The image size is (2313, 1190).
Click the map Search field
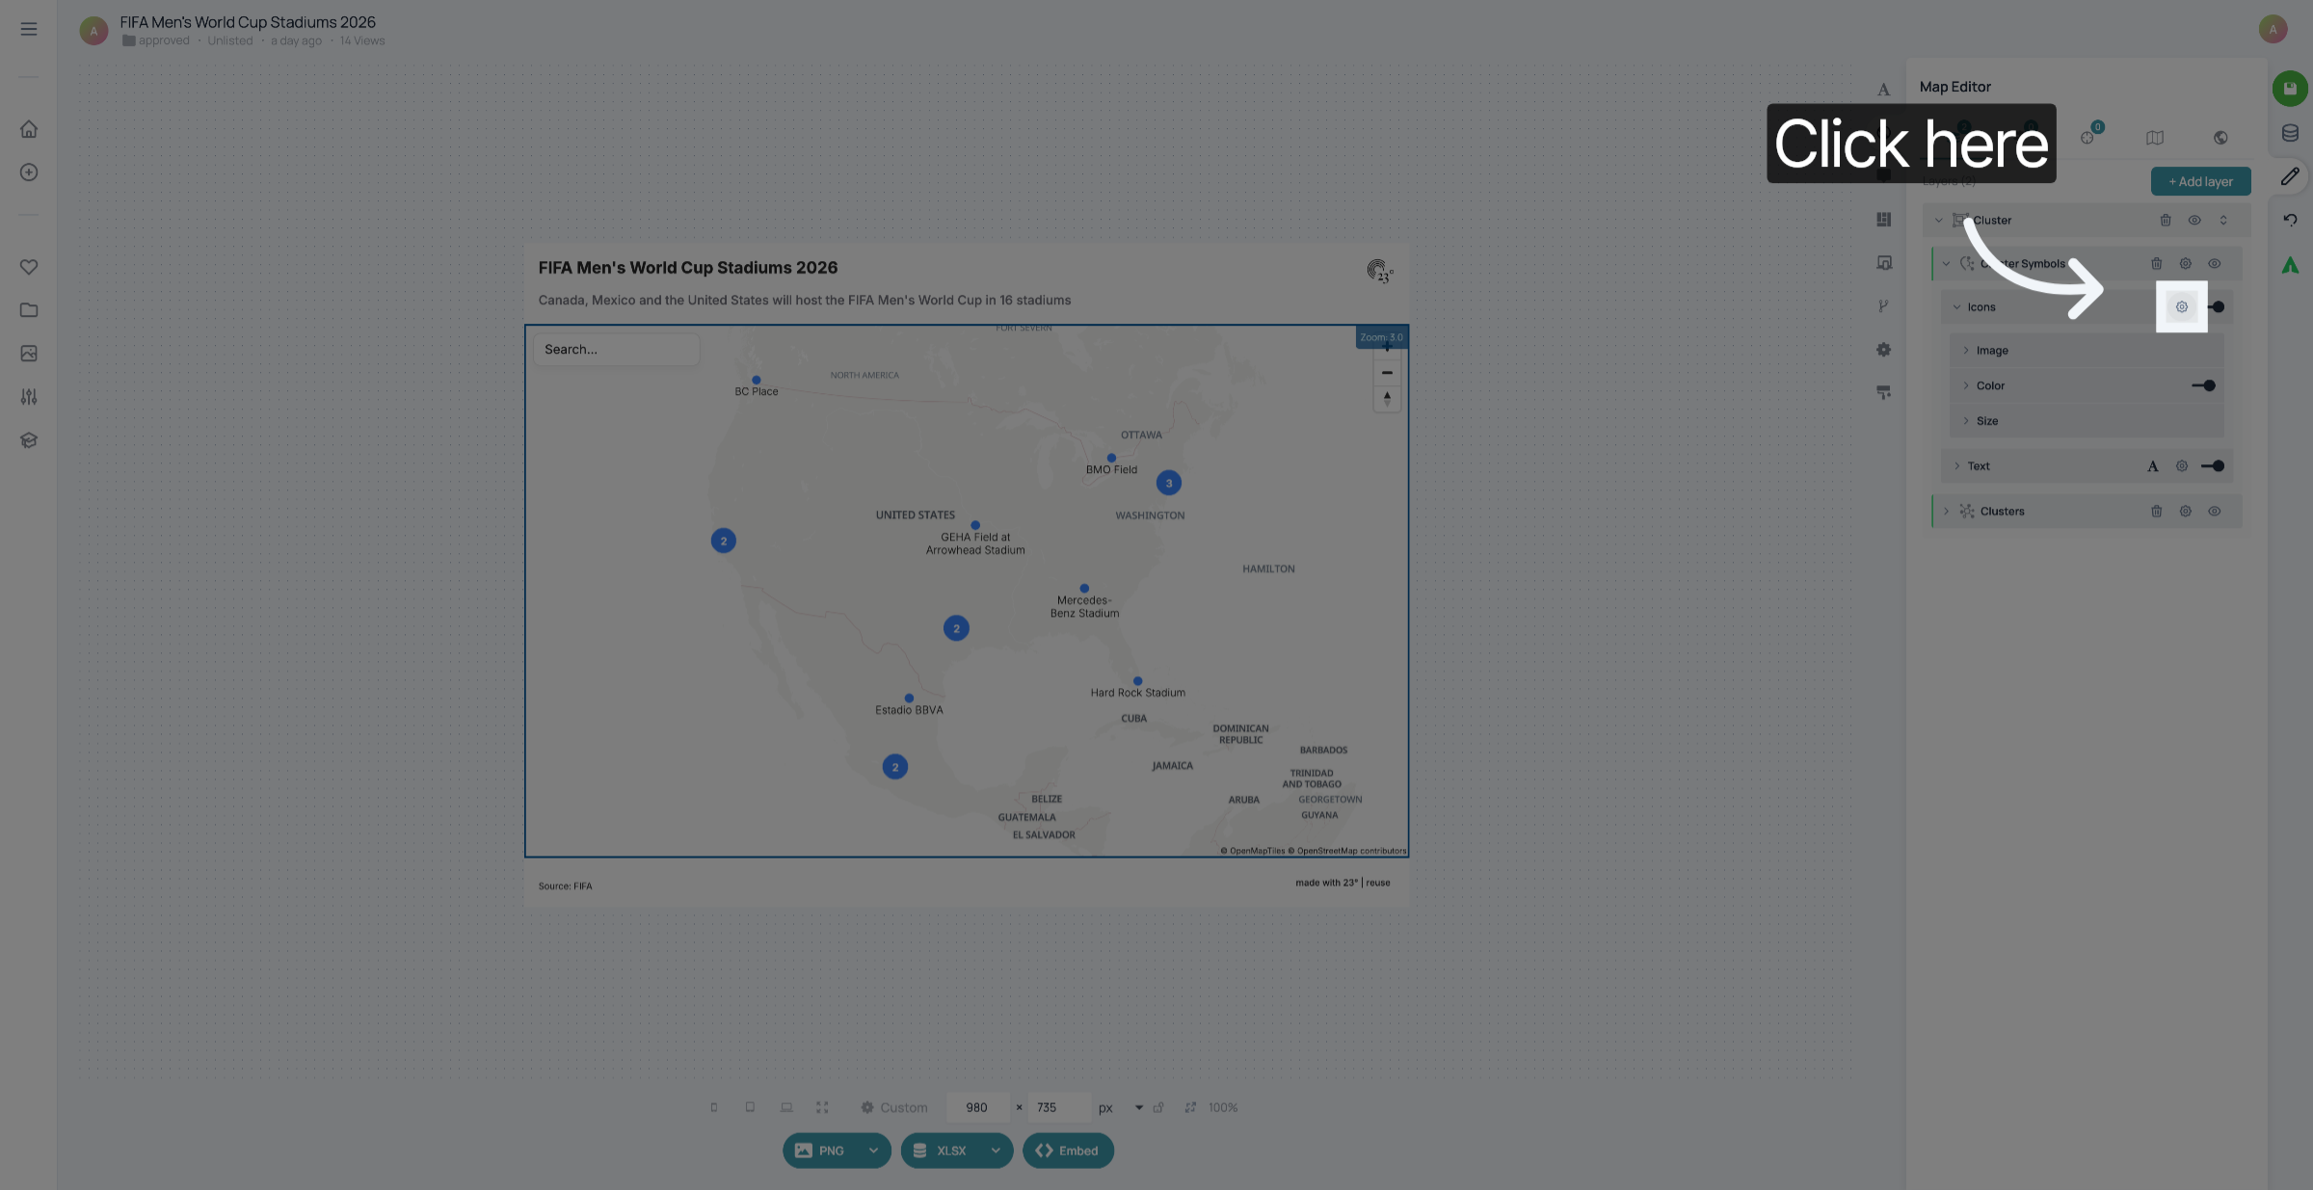pos(616,350)
